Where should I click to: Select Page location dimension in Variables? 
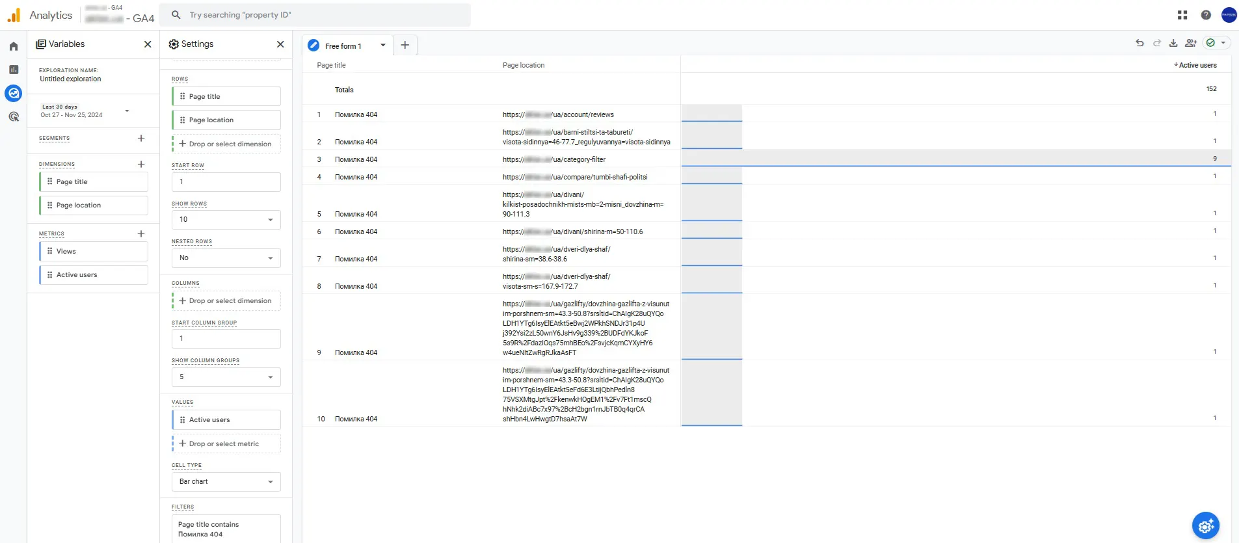point(94,205)
